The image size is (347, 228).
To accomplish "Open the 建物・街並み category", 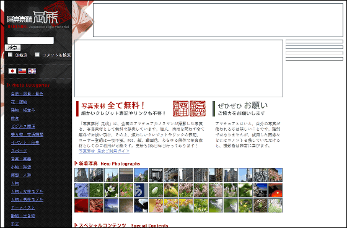I will pyautogui.click(x=23, y=110).
